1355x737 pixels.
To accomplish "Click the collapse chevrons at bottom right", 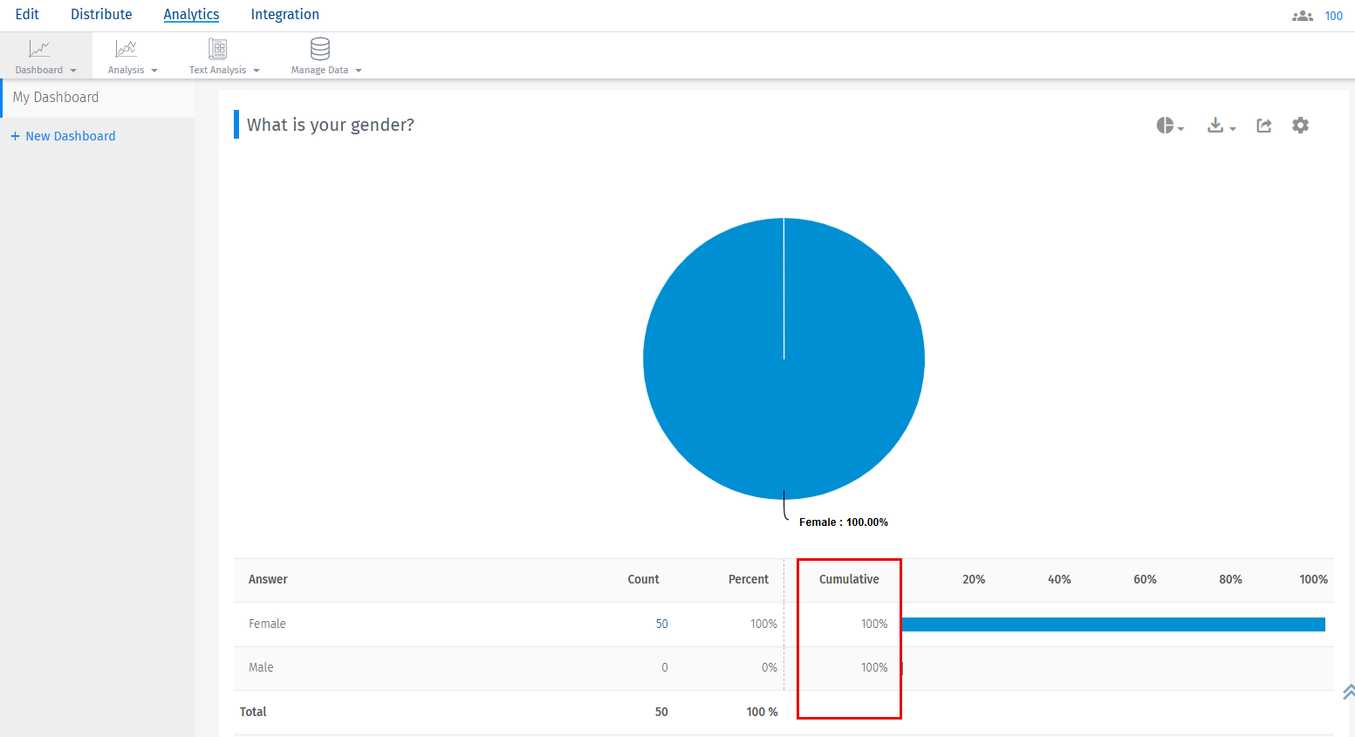I will pos(1347,692).
